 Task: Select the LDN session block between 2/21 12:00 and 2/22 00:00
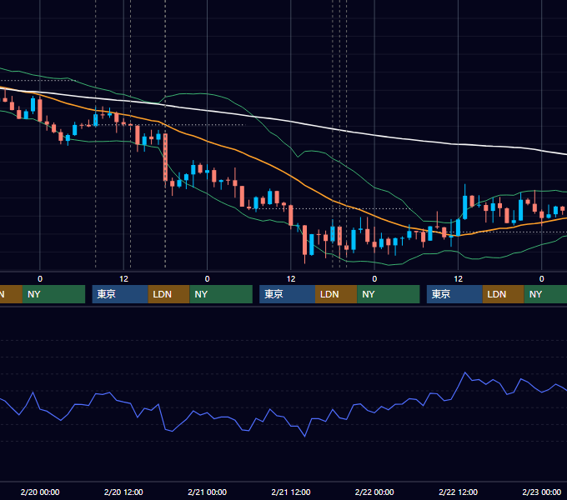click(336, 294)
